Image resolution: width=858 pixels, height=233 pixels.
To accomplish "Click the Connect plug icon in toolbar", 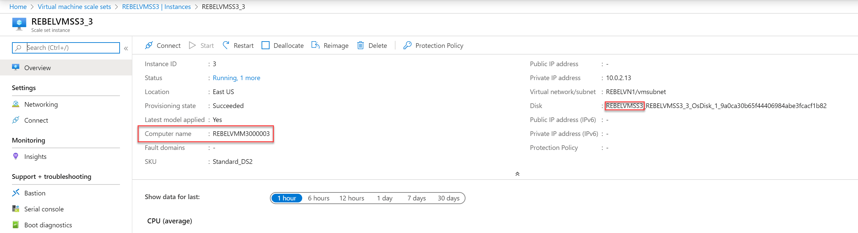I will pos(149,45).
